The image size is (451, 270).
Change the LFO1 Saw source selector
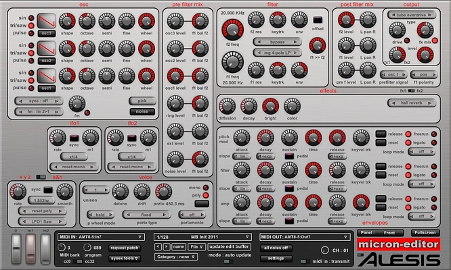coord(42,221)
